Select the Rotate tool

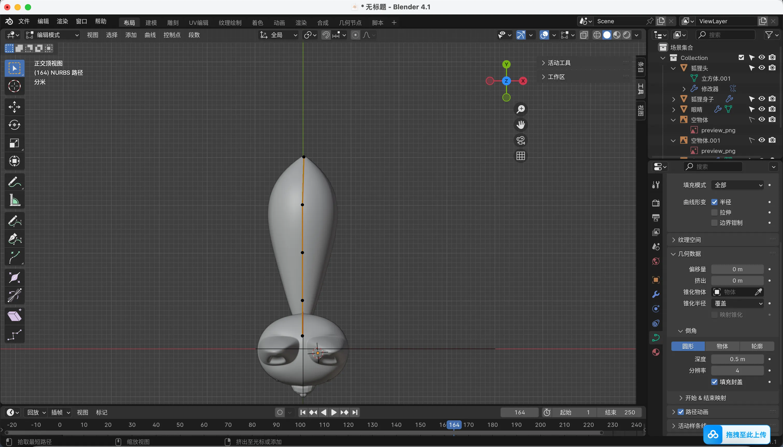[x=14, y=125]
